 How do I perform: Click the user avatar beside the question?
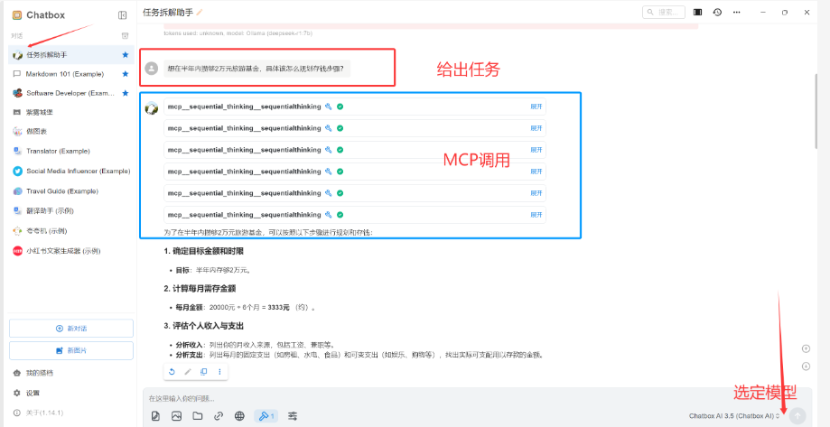coord(152,69)
